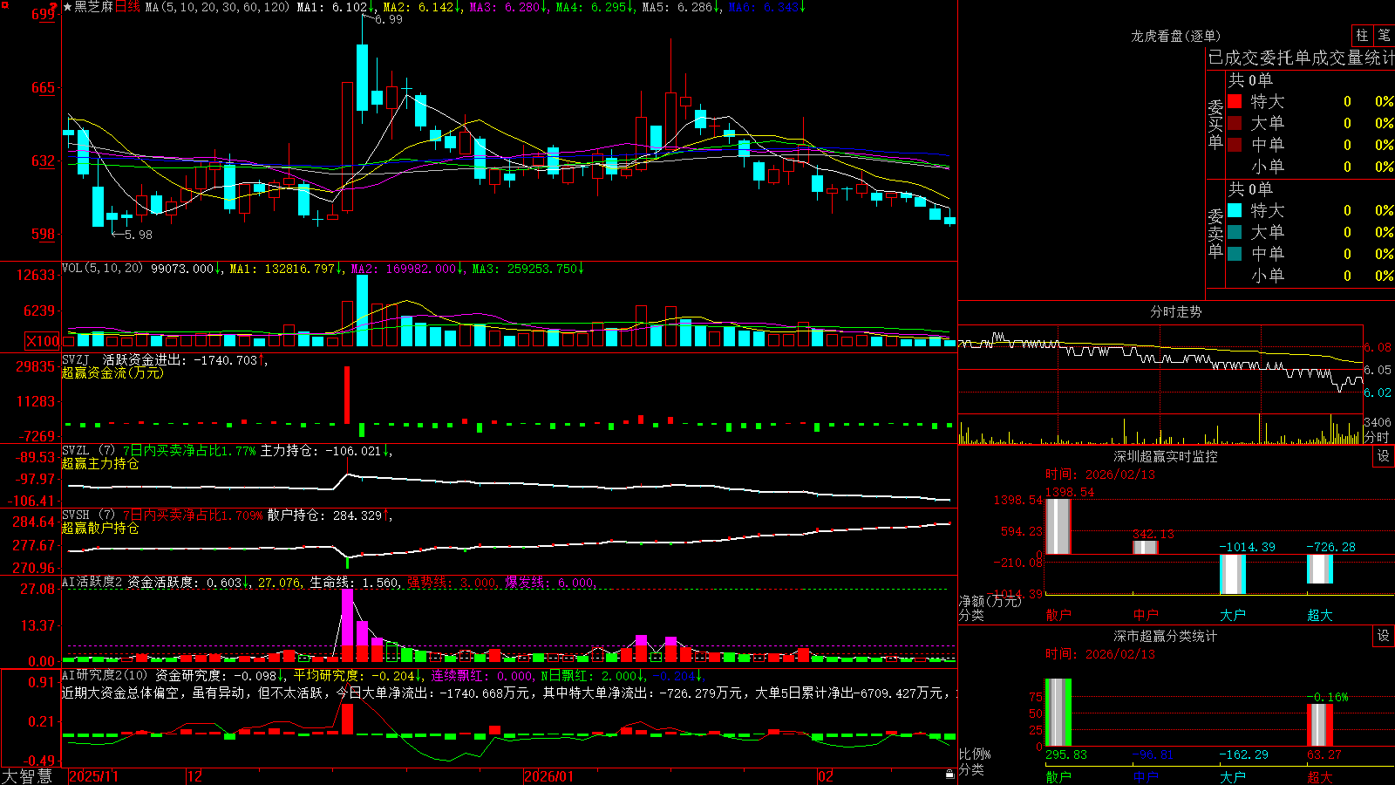Click the 生命线: 1.560 label

355,583
